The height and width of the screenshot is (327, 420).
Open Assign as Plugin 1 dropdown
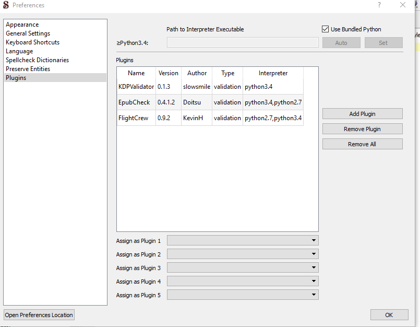pos(243,240)
